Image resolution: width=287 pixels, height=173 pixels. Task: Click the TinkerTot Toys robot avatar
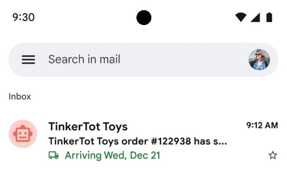[x=23, y=134]
